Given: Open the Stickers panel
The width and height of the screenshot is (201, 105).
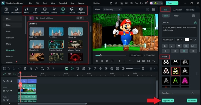Looking at the screenshot, I should [x=72, y=10].
